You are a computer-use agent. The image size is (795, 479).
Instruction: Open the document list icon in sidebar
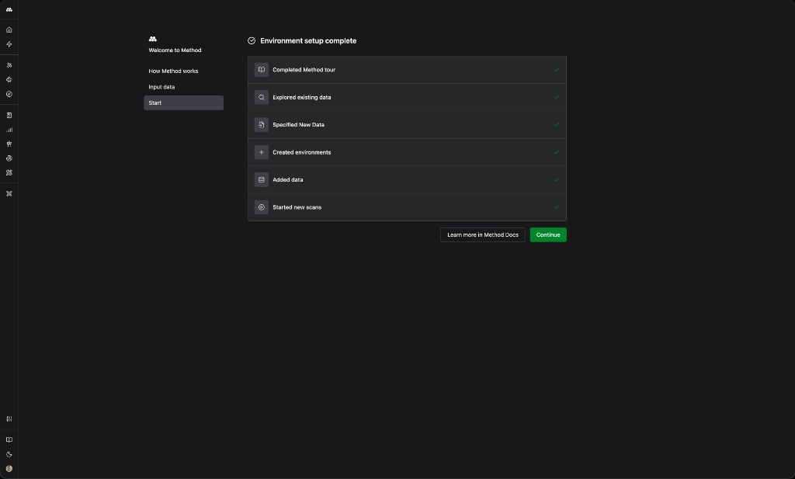pos(9,115)
